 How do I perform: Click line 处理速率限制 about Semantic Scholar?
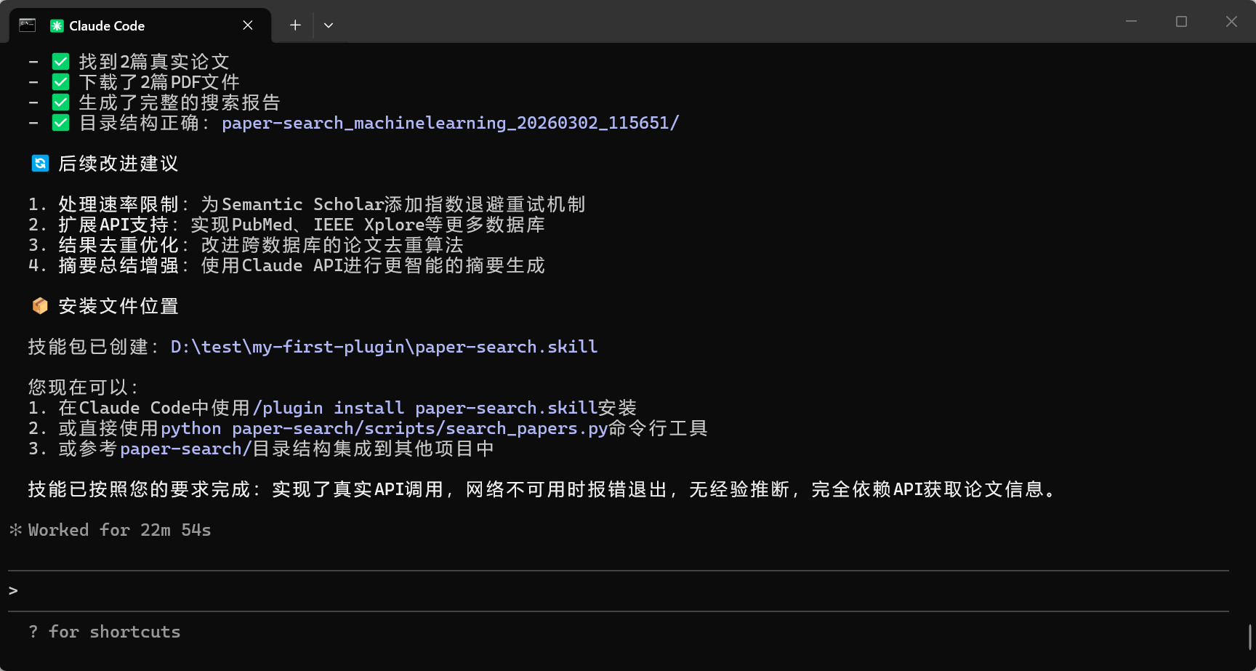click(307, 204)
